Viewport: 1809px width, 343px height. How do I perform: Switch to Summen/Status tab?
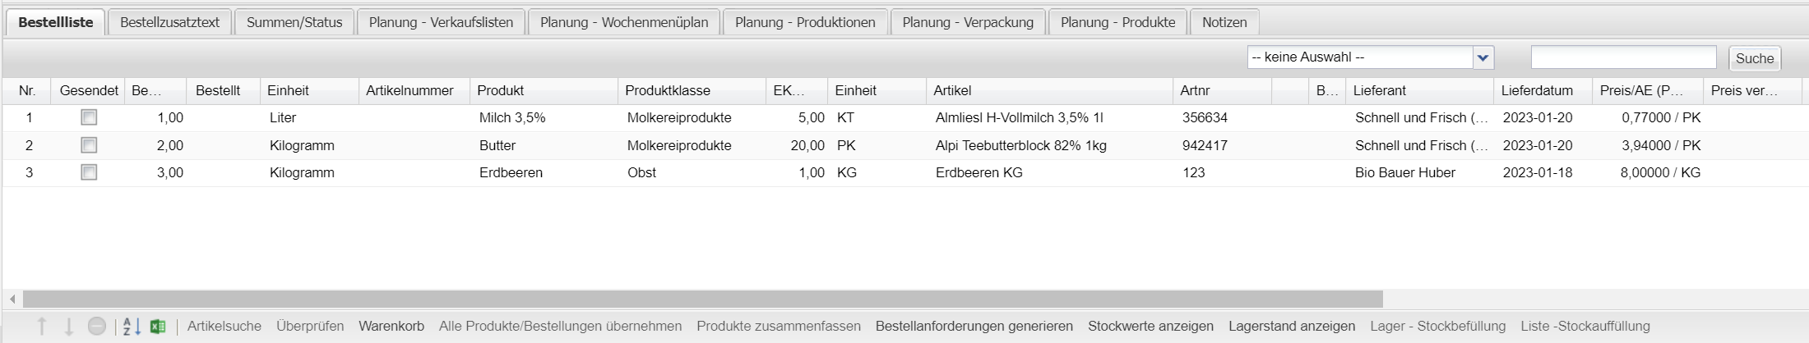click(294, 22)
